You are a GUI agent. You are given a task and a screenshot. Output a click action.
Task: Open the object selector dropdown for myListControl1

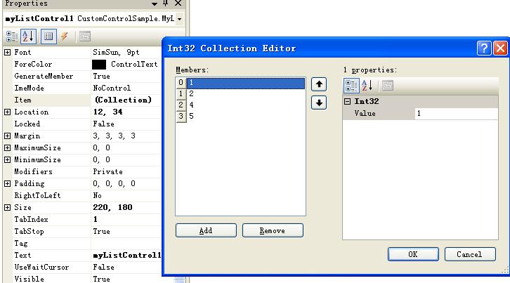pyautogui.click(x=180, y=19)
